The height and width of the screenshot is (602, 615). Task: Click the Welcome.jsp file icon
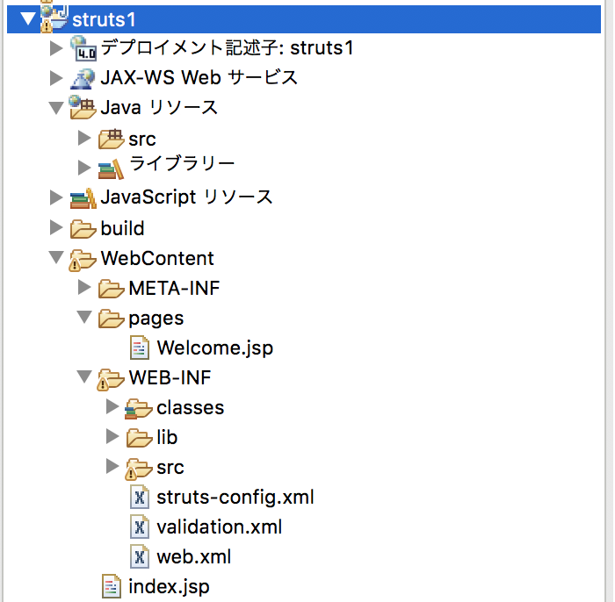click(139, 348)
